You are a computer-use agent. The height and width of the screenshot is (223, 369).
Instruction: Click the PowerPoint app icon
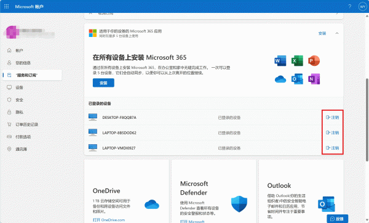coord(314,61)
